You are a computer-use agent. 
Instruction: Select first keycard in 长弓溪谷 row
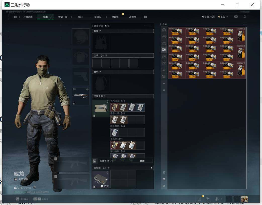(114, 107)
